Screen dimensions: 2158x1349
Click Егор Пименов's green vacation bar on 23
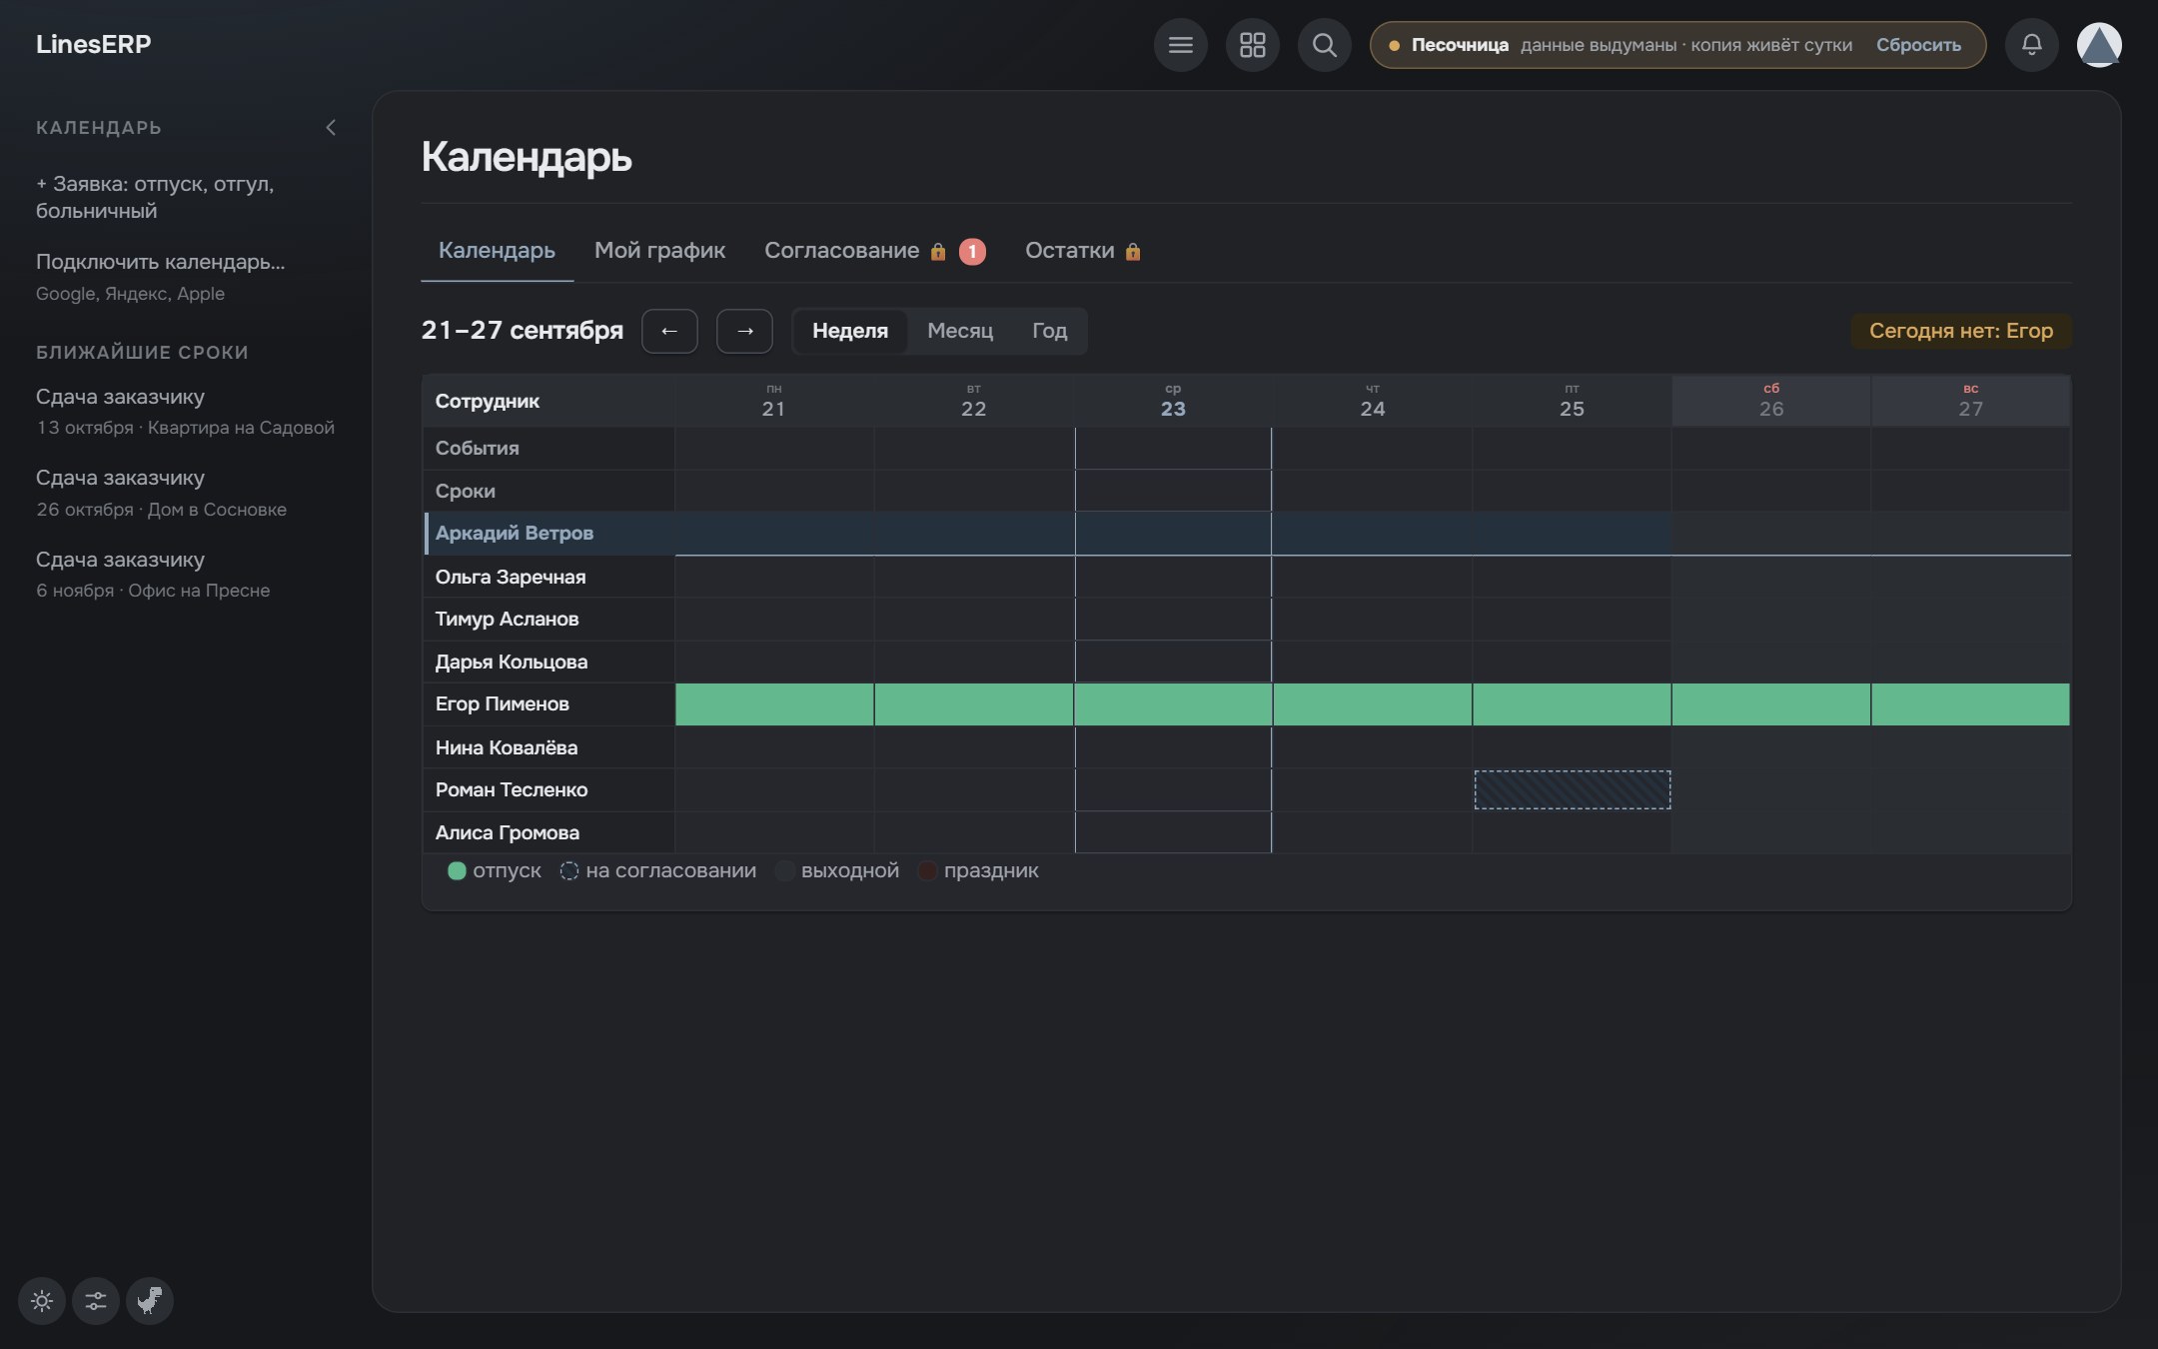pyautogui.click(x=1173, y=704)
